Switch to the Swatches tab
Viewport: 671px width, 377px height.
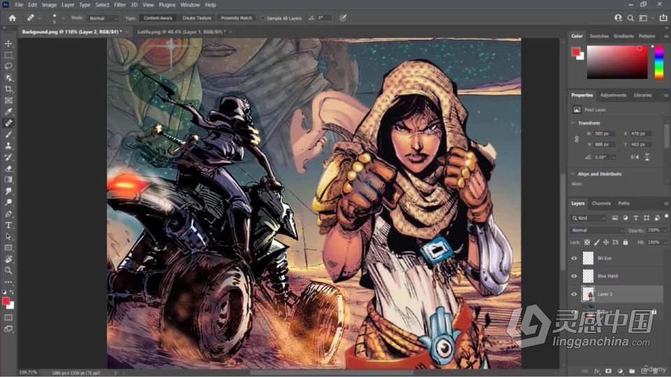(599, 36)
